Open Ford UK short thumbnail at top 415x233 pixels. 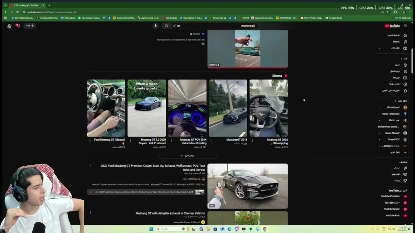pos(247,49)
